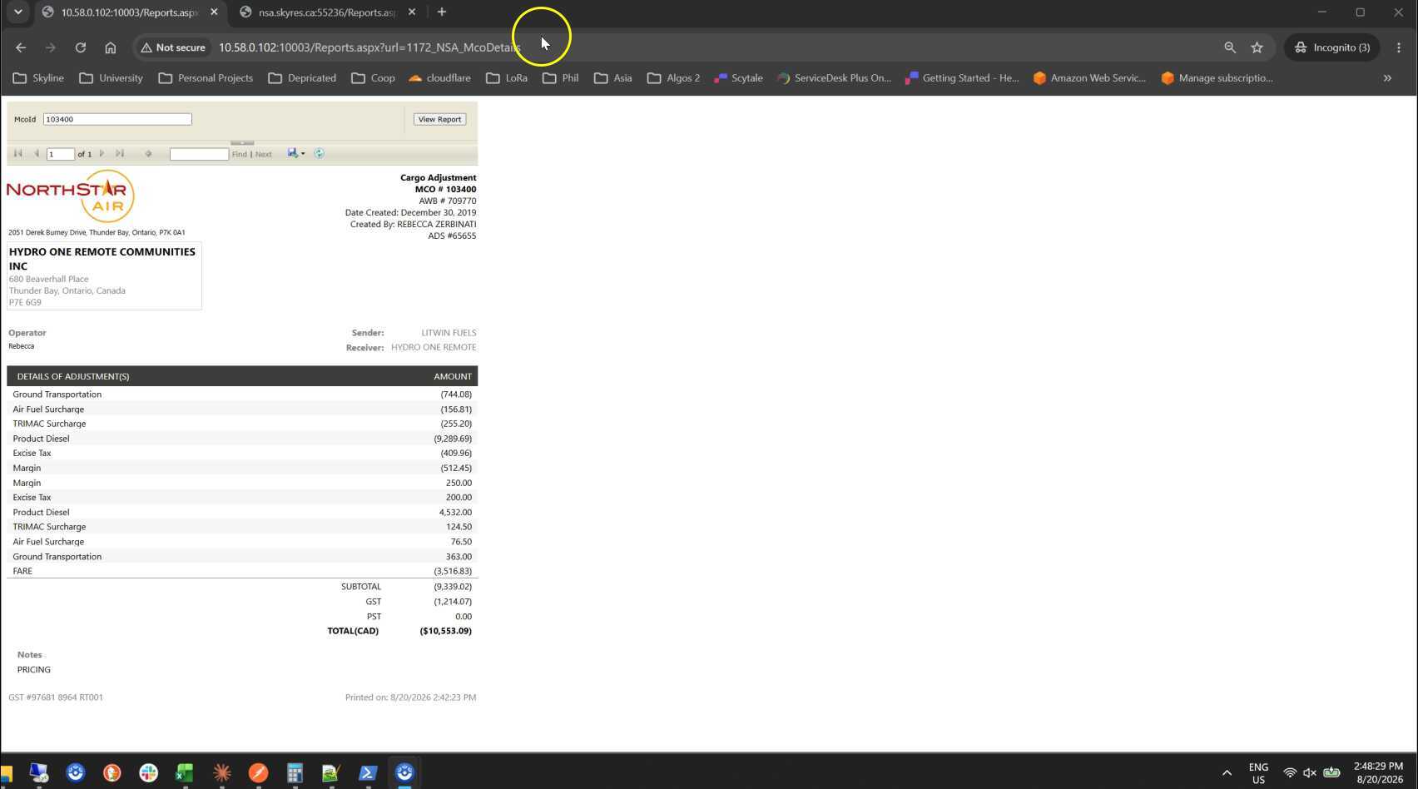
Task: Collapse the report parameters area handle
Action: [242, 142]
